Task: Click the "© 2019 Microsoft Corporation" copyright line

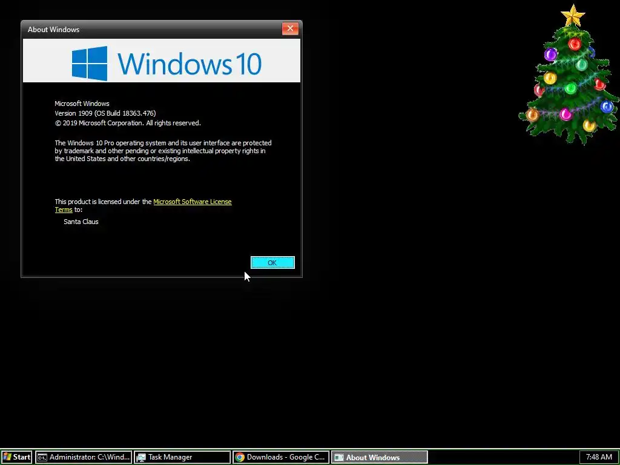Action: point(128,123)
